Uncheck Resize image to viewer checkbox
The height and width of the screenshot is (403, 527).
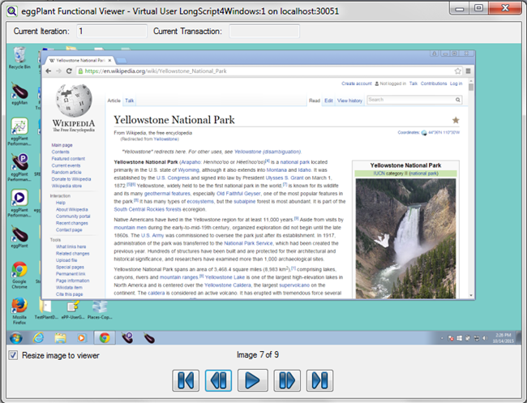12,355
